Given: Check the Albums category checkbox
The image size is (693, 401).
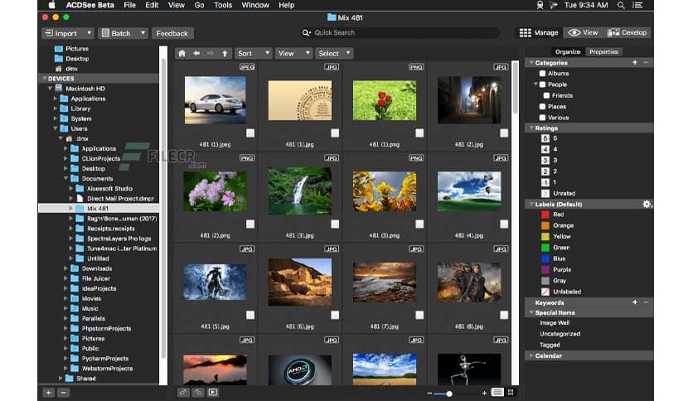Looking at the screenshot, I should coord(542,74).
